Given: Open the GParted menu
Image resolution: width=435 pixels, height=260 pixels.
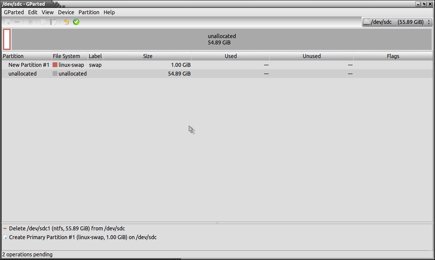Looking at the screenshot, I should (x=14, y=12).
